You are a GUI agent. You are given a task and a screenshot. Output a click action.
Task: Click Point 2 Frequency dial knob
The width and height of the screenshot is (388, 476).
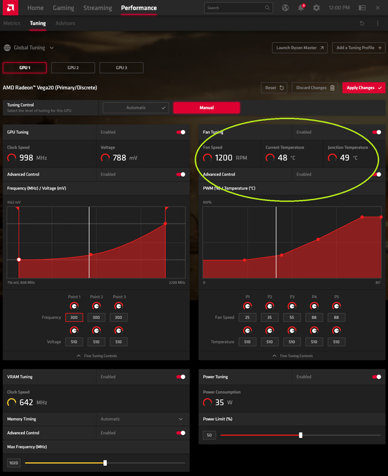97,306
